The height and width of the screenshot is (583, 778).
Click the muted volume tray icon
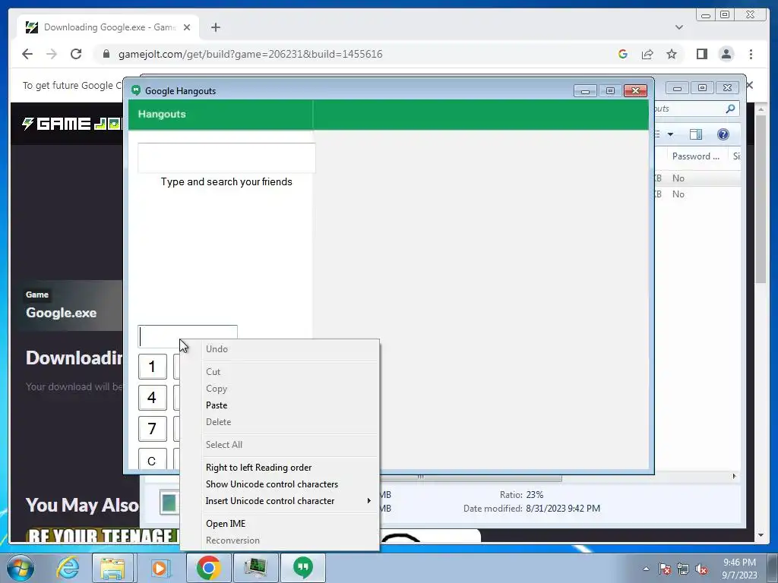click(701, 569)
